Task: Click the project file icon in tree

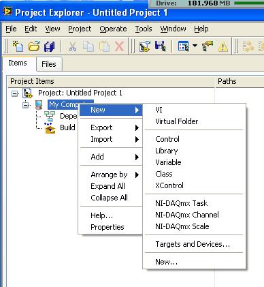Action: point(28,93)
